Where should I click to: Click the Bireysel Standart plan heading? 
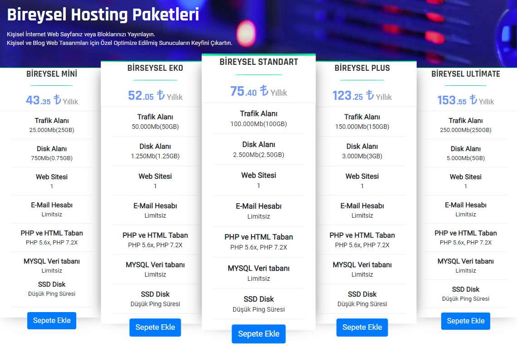point(259,62)
